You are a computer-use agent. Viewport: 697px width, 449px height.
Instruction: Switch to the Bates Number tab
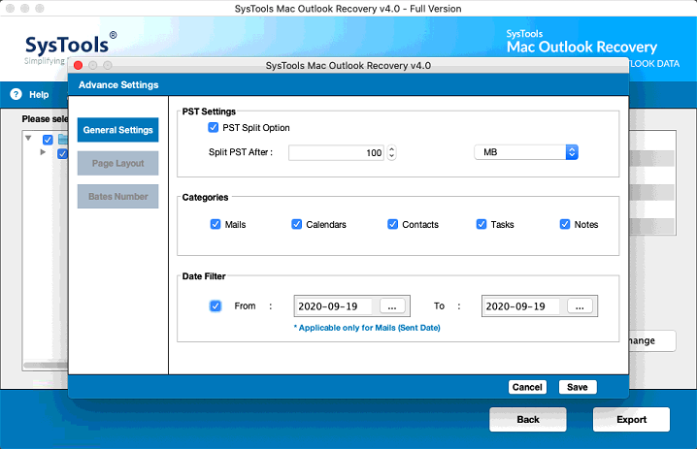pyautogui.click(x=117, y=196)
